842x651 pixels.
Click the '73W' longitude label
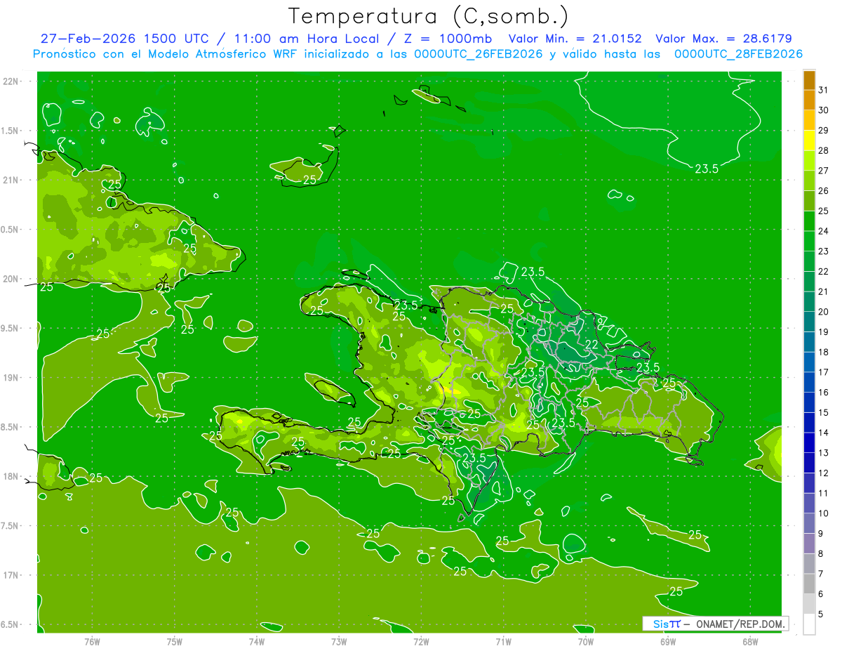(x=339, y=641)
